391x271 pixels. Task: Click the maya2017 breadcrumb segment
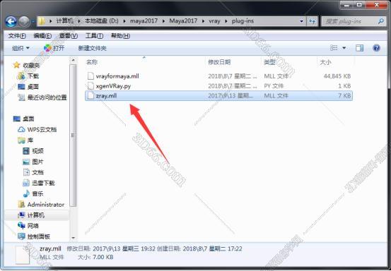[x=144, y=21]
